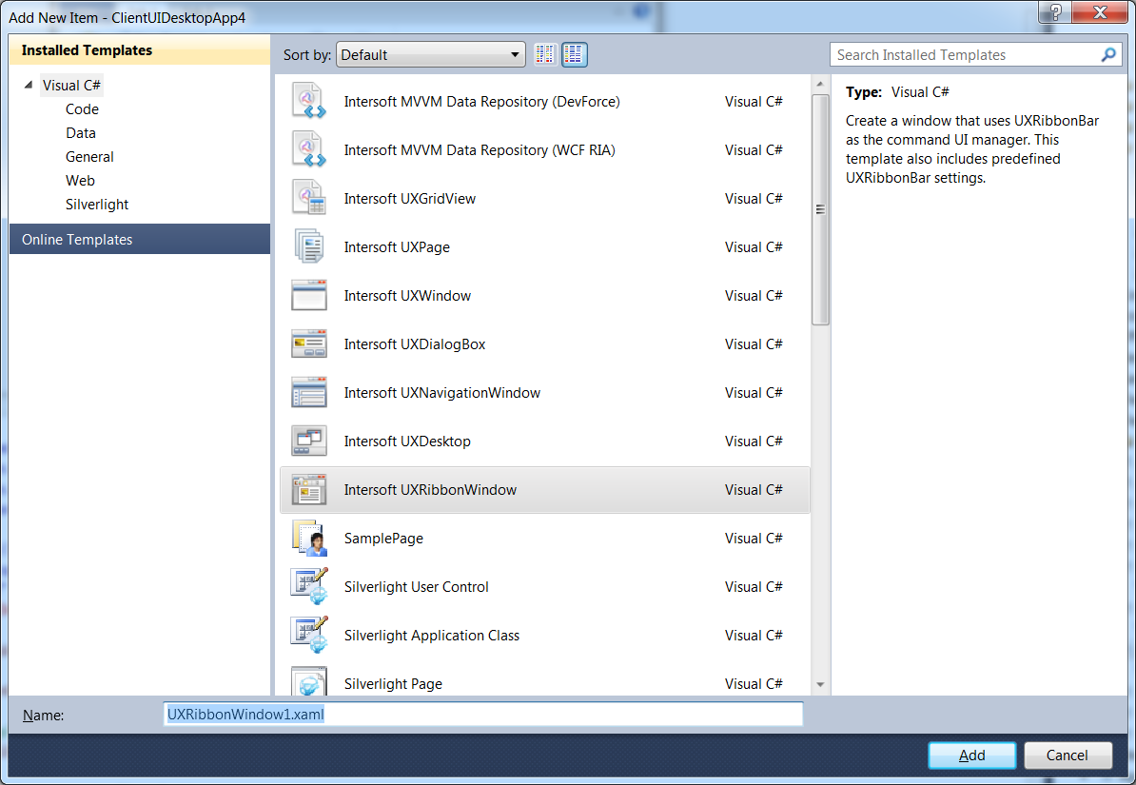
Task: Click the Intersoft UXWindow template icon
Action: (309, 296)
